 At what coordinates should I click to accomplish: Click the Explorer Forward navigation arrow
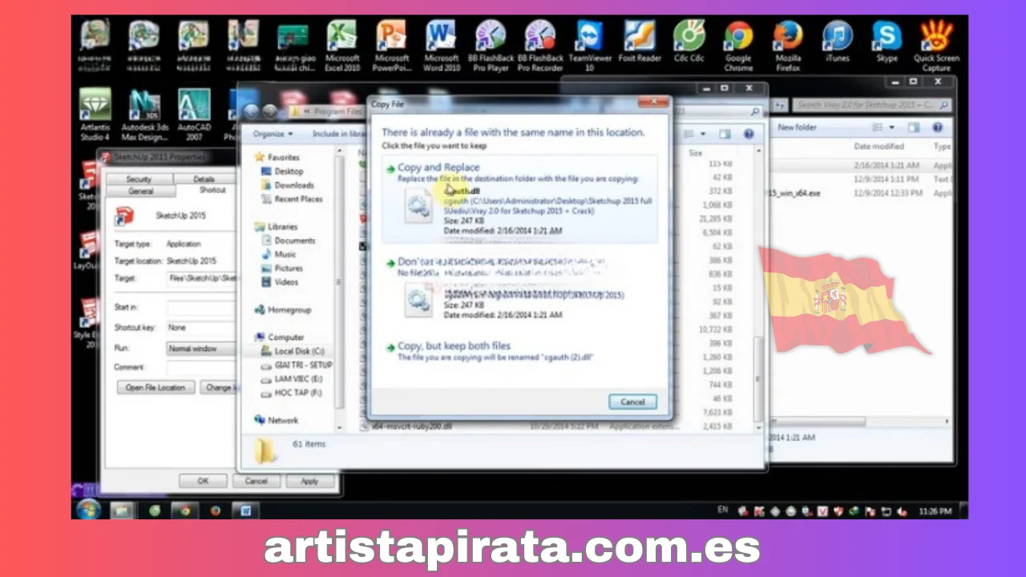[x=269, y=111]
